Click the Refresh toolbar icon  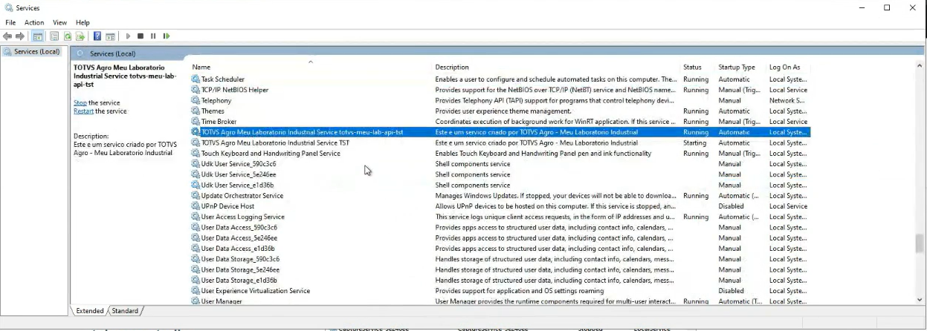click(68, 36)
